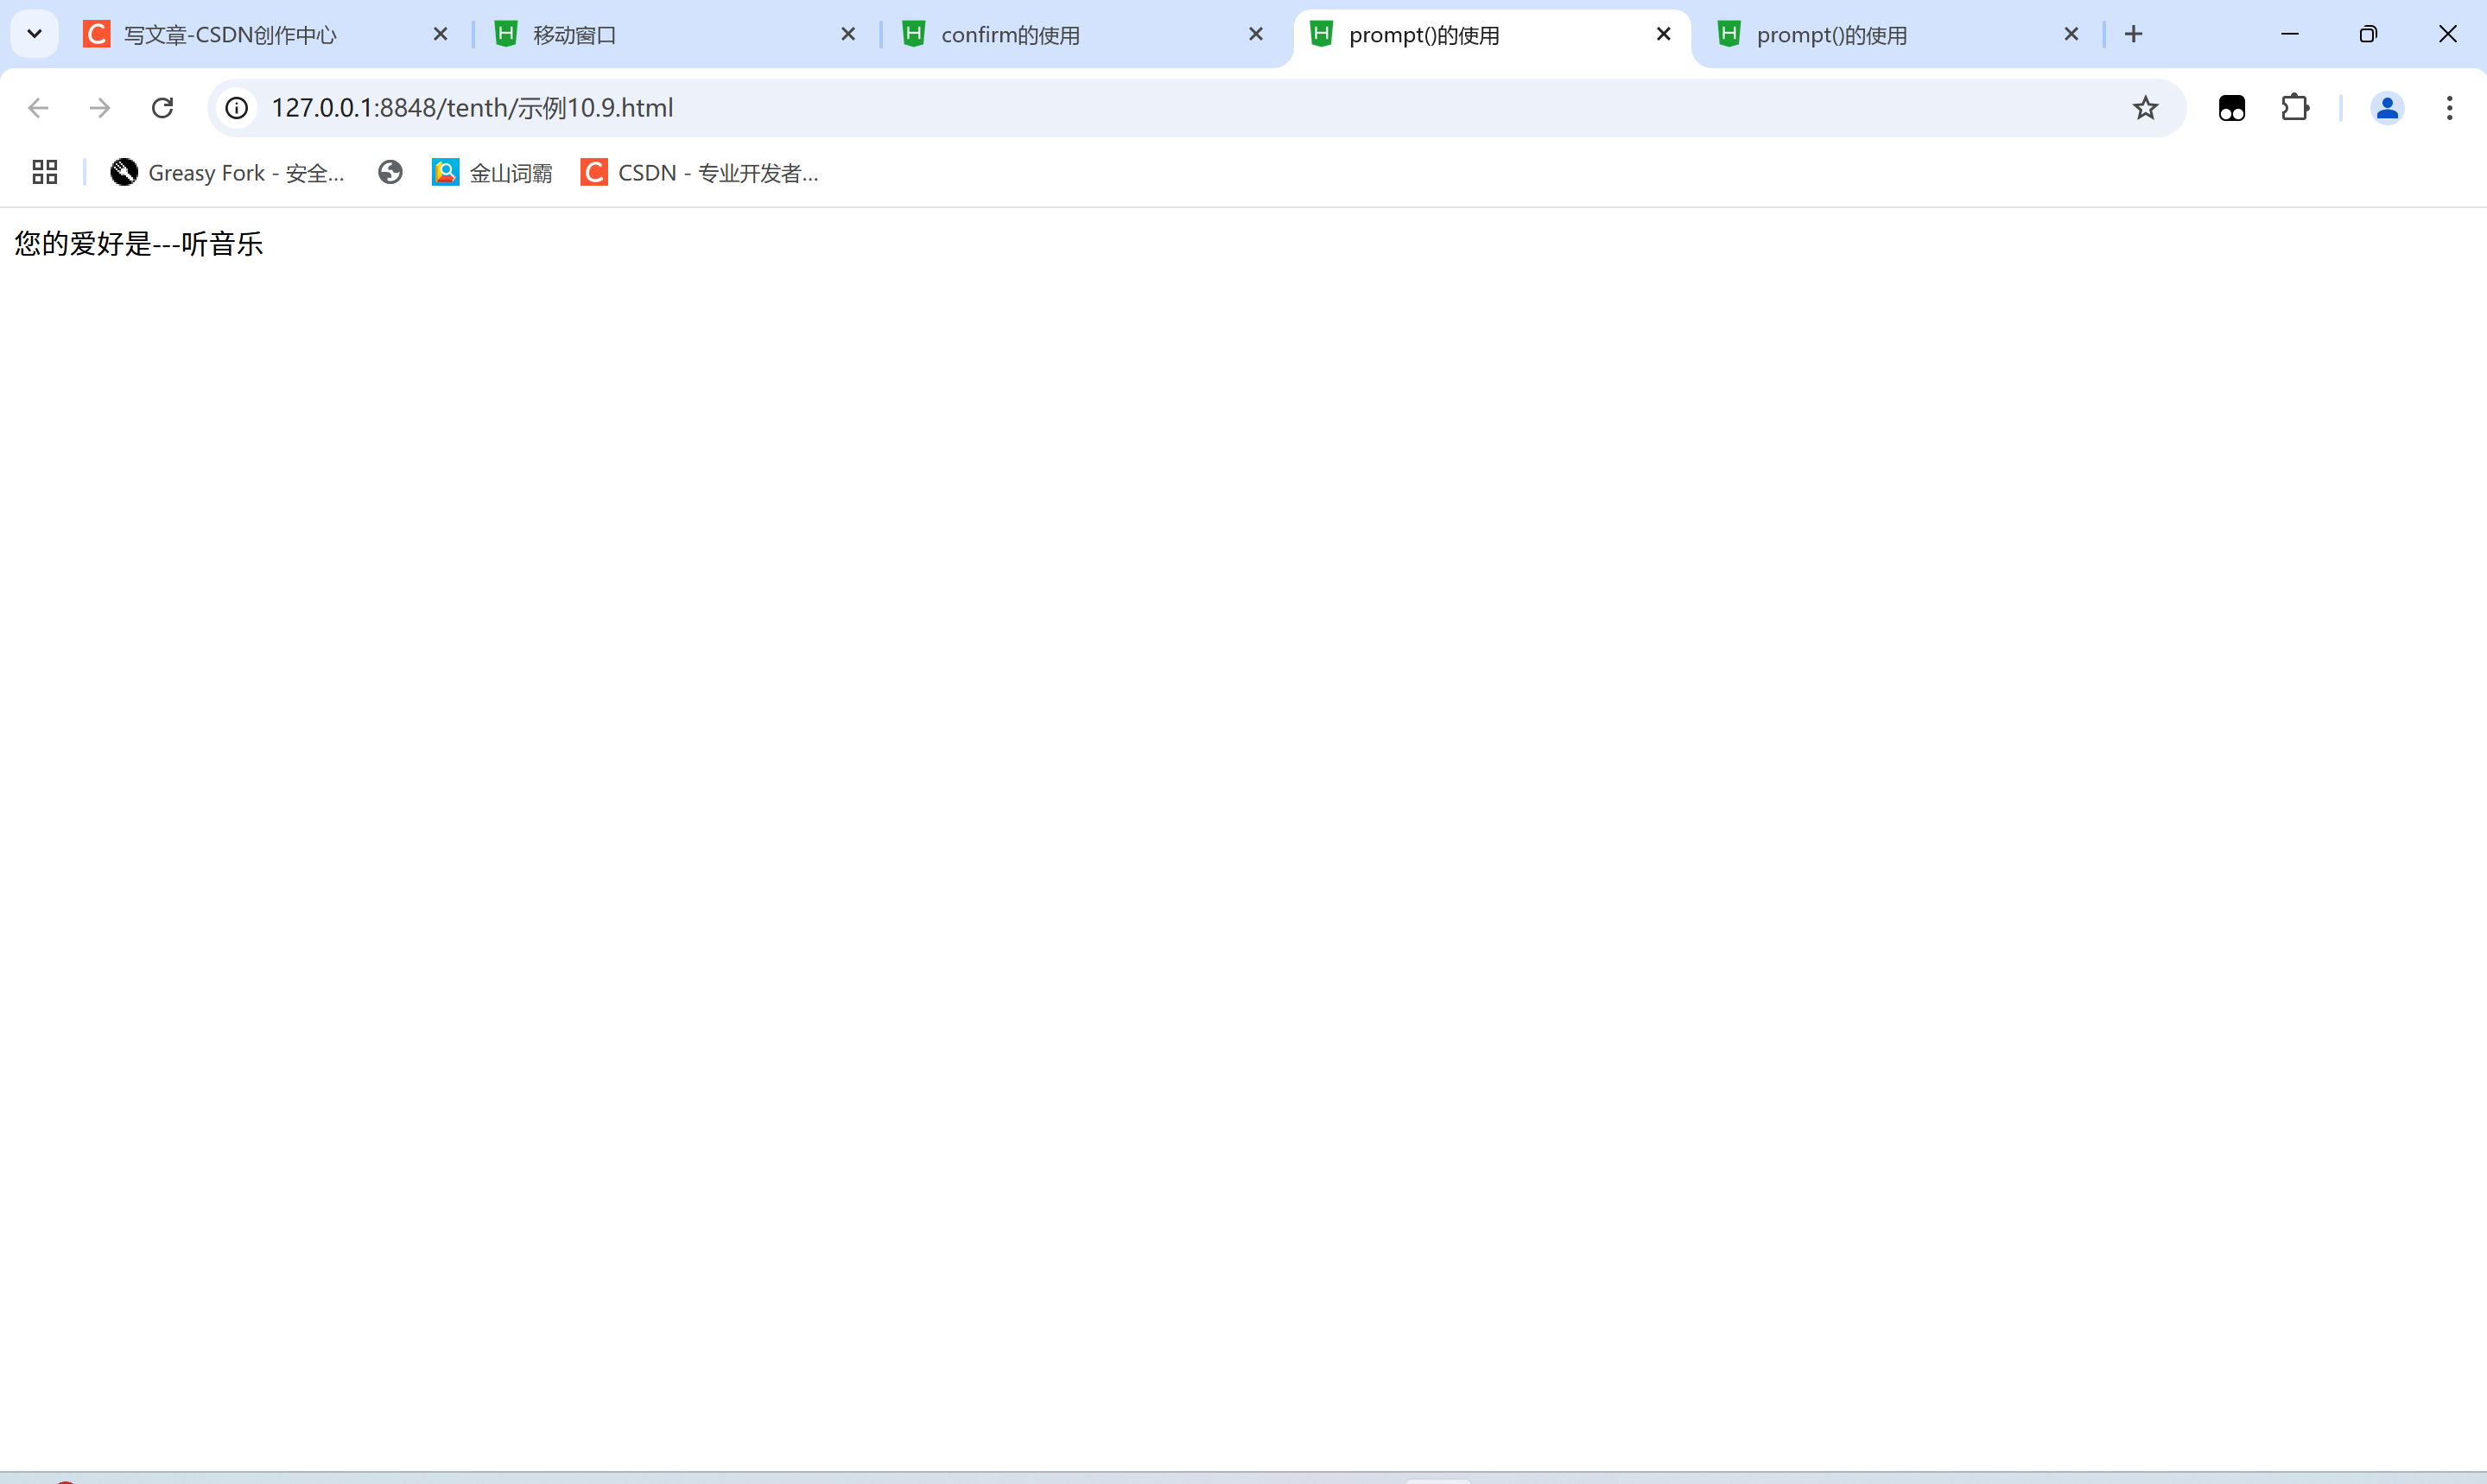
Task: Click the reload page icon
Action: (x=162, y=108)
